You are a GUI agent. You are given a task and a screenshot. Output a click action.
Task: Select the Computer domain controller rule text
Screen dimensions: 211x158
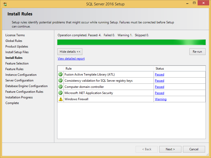tap(84, 87)
